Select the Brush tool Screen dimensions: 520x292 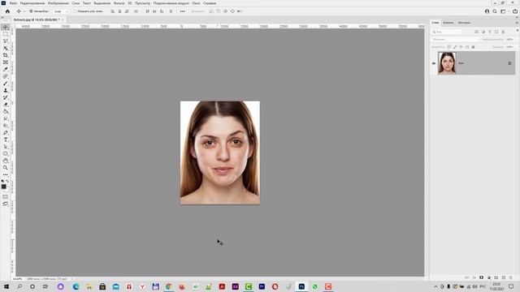coord(6,84)
